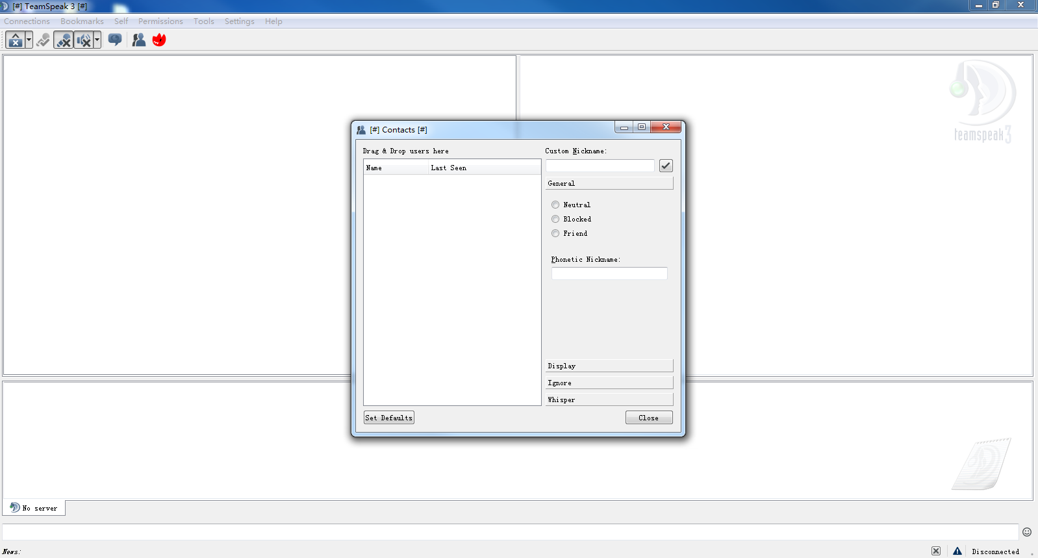Click the Set Defaults button
This screenshot has height=558, width=1038.
coord(388,418)
